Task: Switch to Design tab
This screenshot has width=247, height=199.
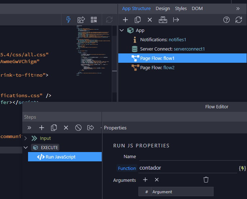Action: click(x=163, y=9)
